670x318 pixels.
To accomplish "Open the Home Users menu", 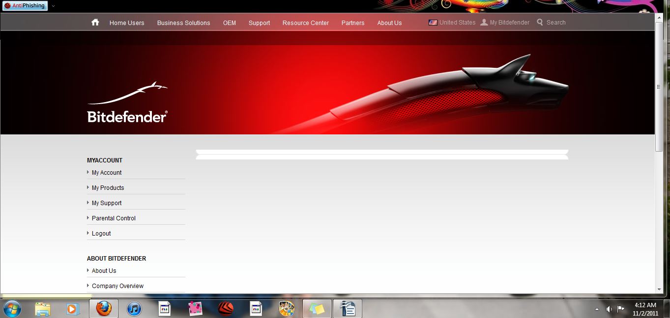I will (127, 23).
